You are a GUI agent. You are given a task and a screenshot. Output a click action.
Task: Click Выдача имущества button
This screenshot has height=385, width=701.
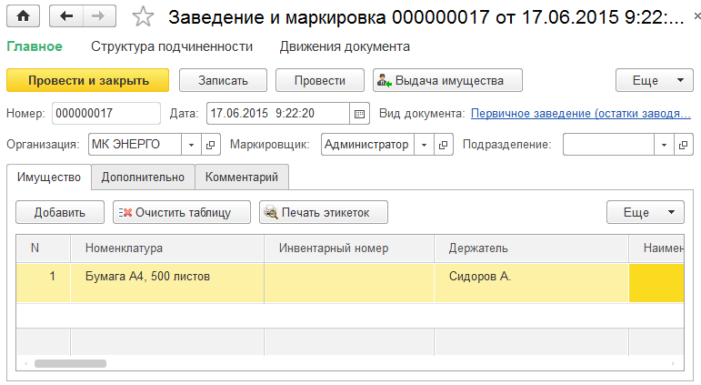tap(447, 81)
